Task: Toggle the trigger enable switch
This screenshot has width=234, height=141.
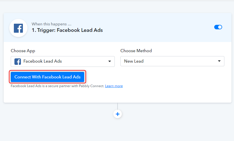Action: (218, 27)
